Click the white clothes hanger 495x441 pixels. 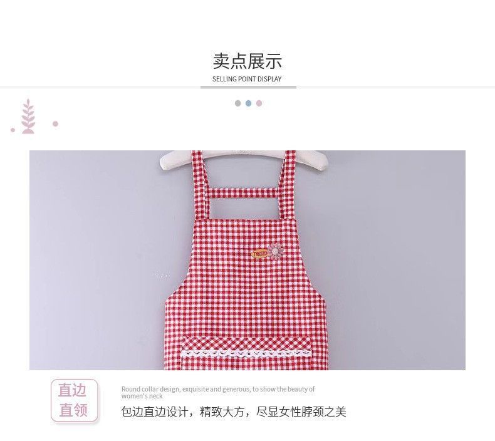244,160
